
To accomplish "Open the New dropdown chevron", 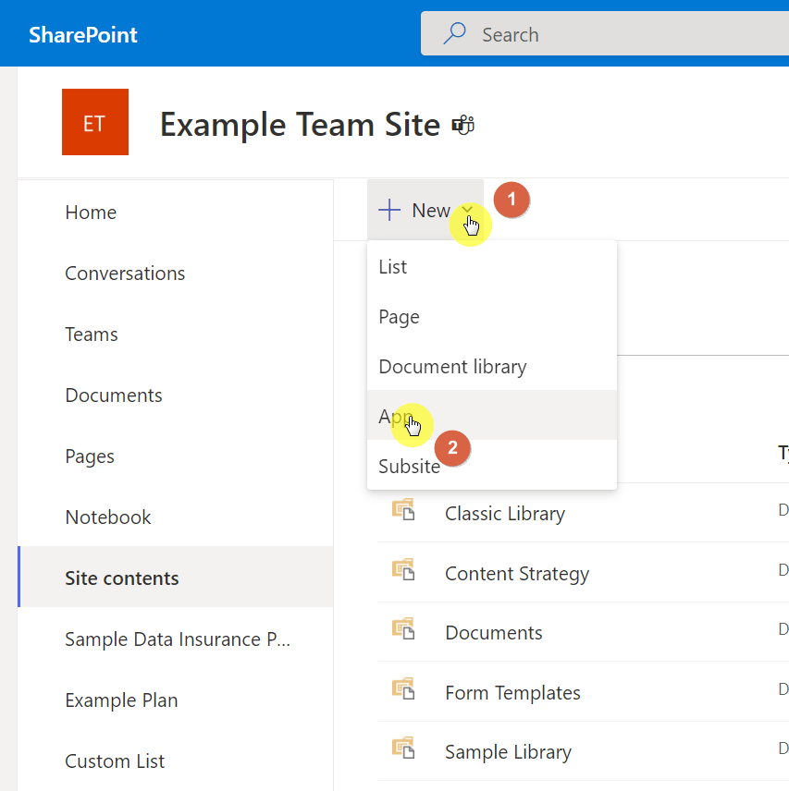I will (x=467, y=210).
